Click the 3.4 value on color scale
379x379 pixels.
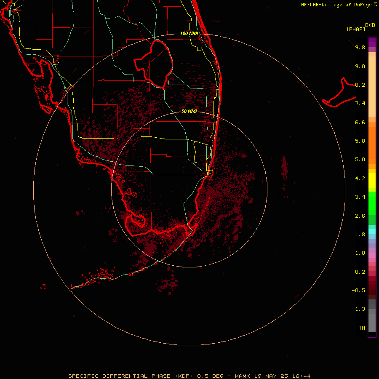coord(360,197)
